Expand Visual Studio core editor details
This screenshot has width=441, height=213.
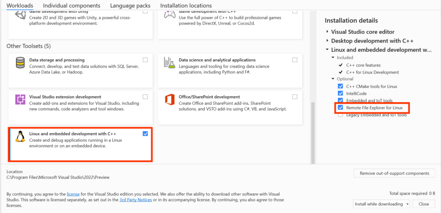[x=327, y=32]
